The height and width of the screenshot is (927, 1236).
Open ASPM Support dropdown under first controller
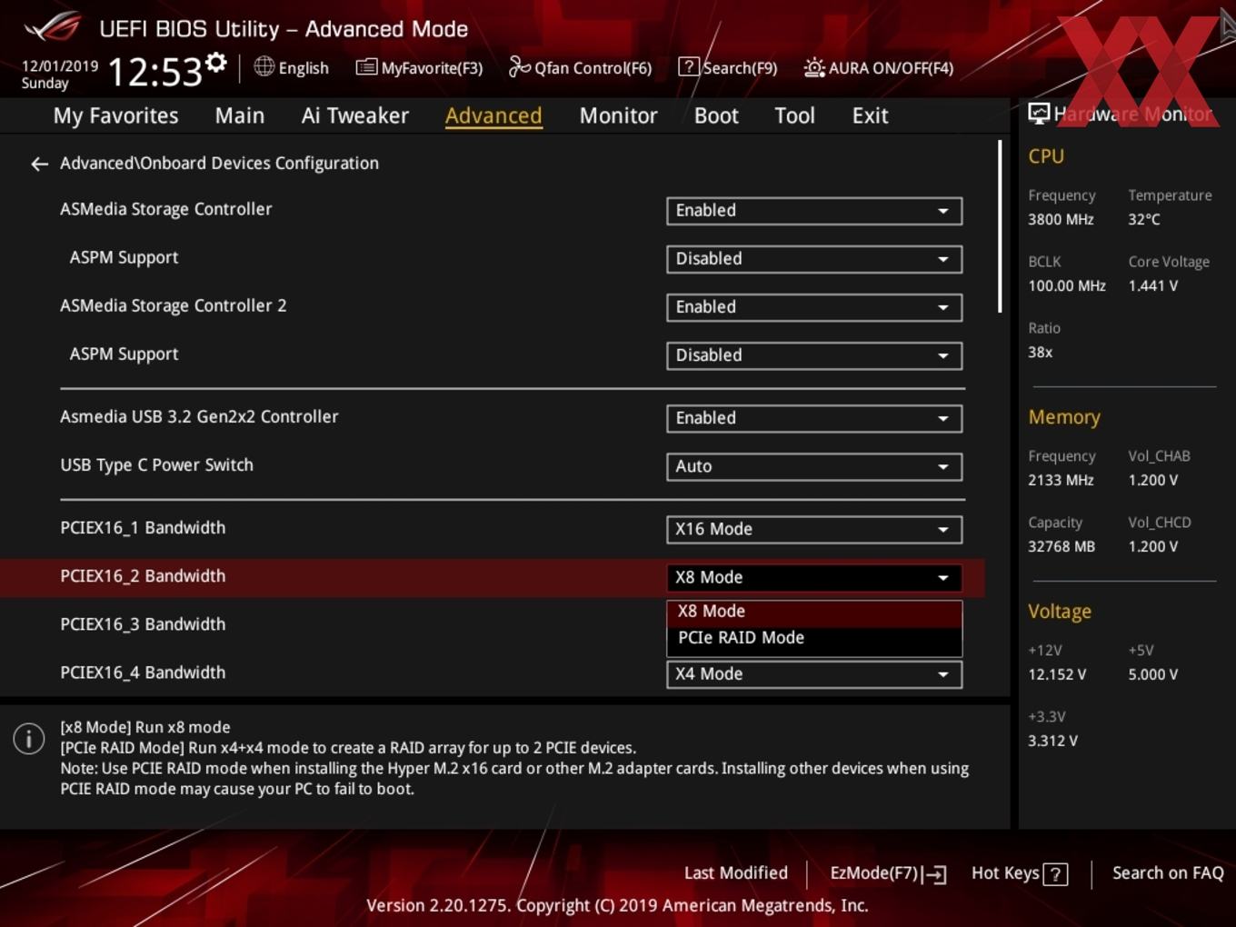click(814, 259)
